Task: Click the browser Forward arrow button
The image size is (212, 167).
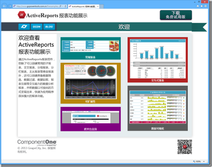Action: (x=10, y=6)
